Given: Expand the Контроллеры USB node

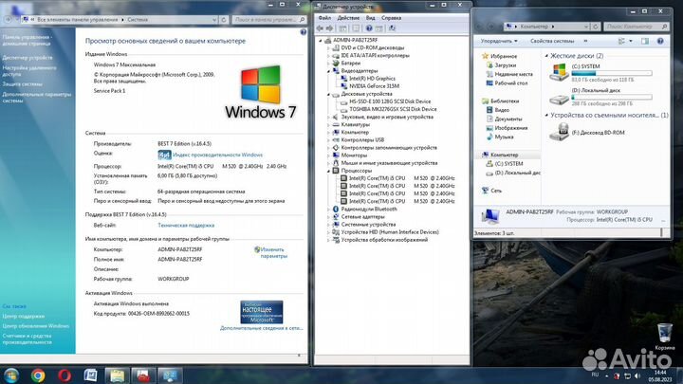Looking at the screenshot, I should (x=329, y=140).
